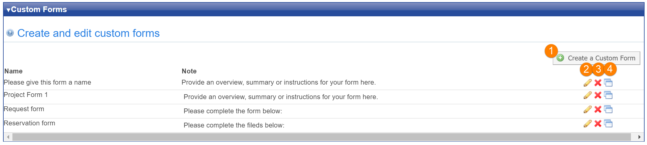Select the Reservation form name
The width and height of the screenshot is (647, 145).
coord(29,123)
